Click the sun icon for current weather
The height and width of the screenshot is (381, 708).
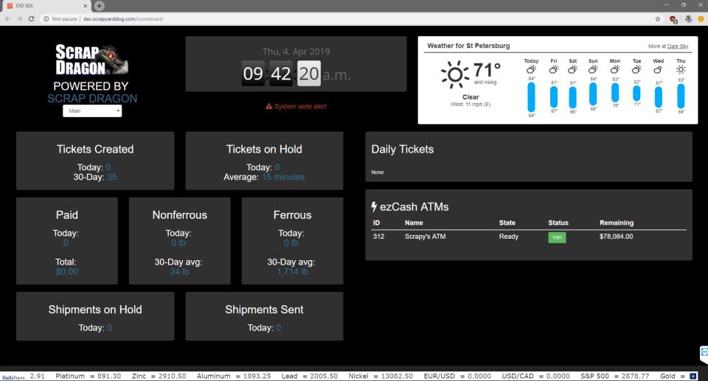(x=455, y=74)
